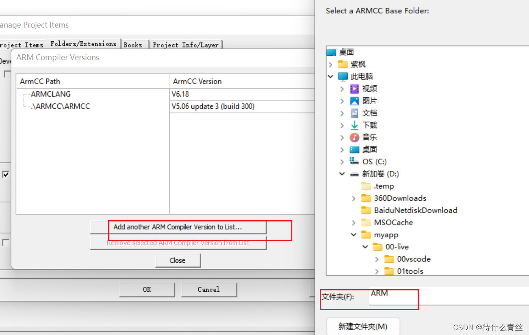Select the ARMCLANG compiler path row

tap(51, 94)
